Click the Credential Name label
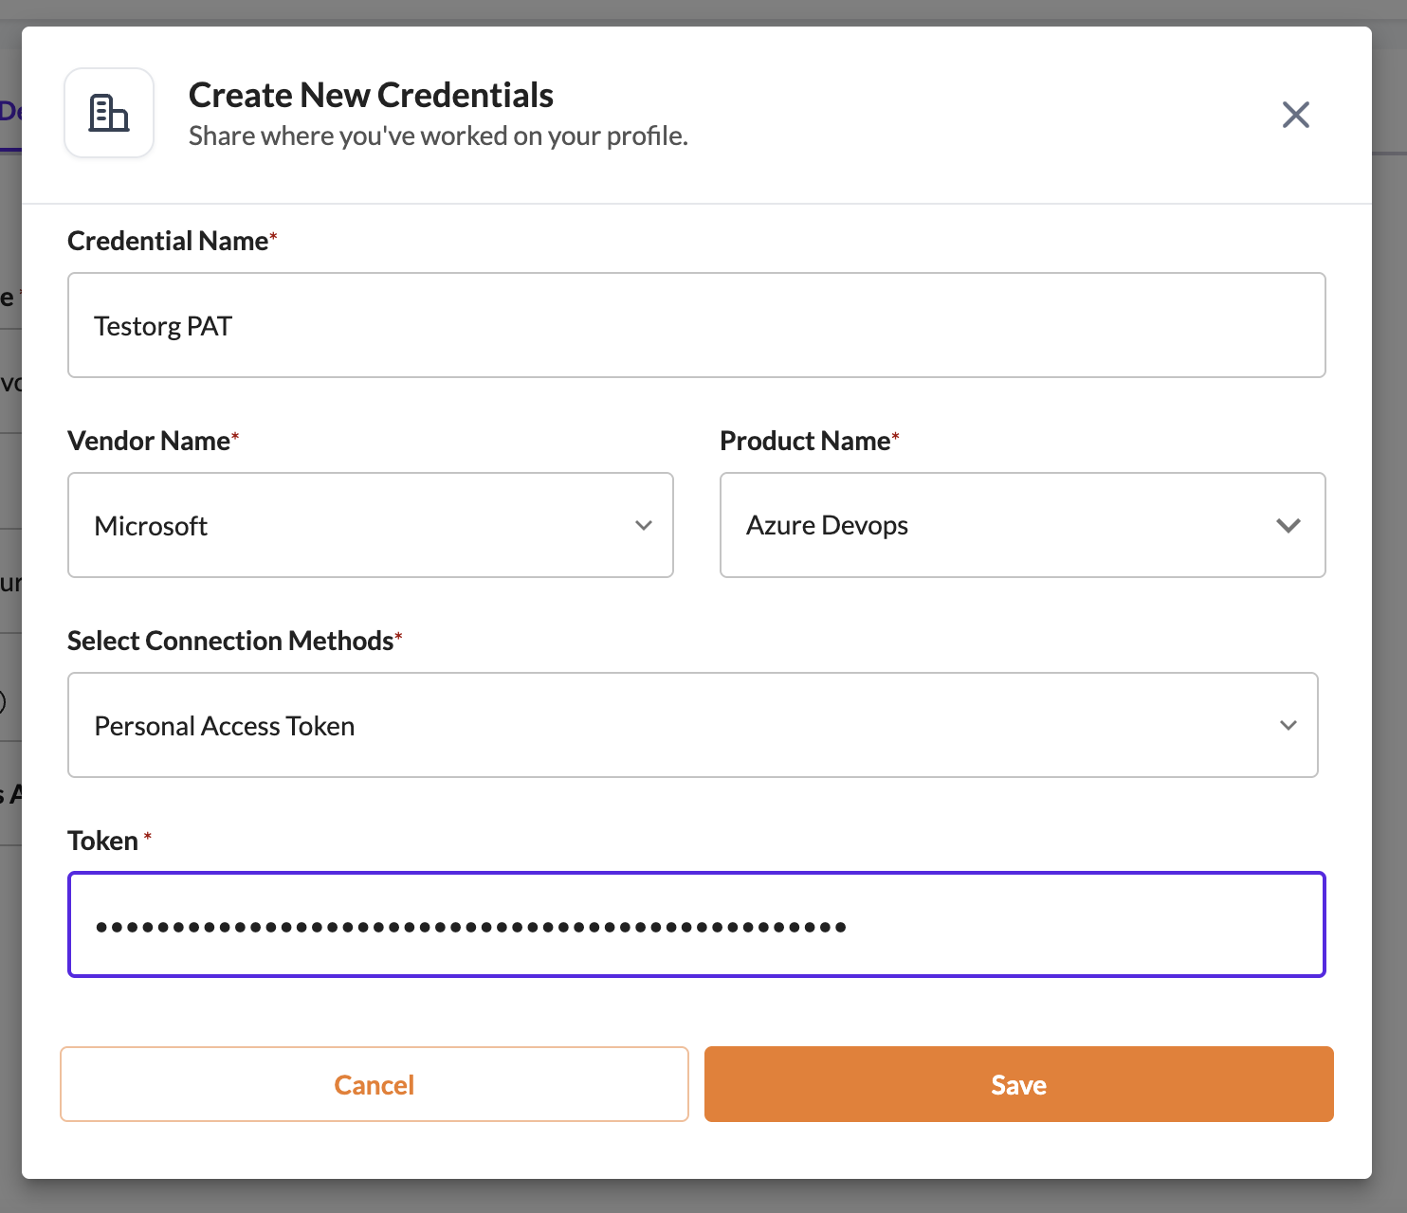Screen dimensions: 1407x1213 tap(173, 241)
